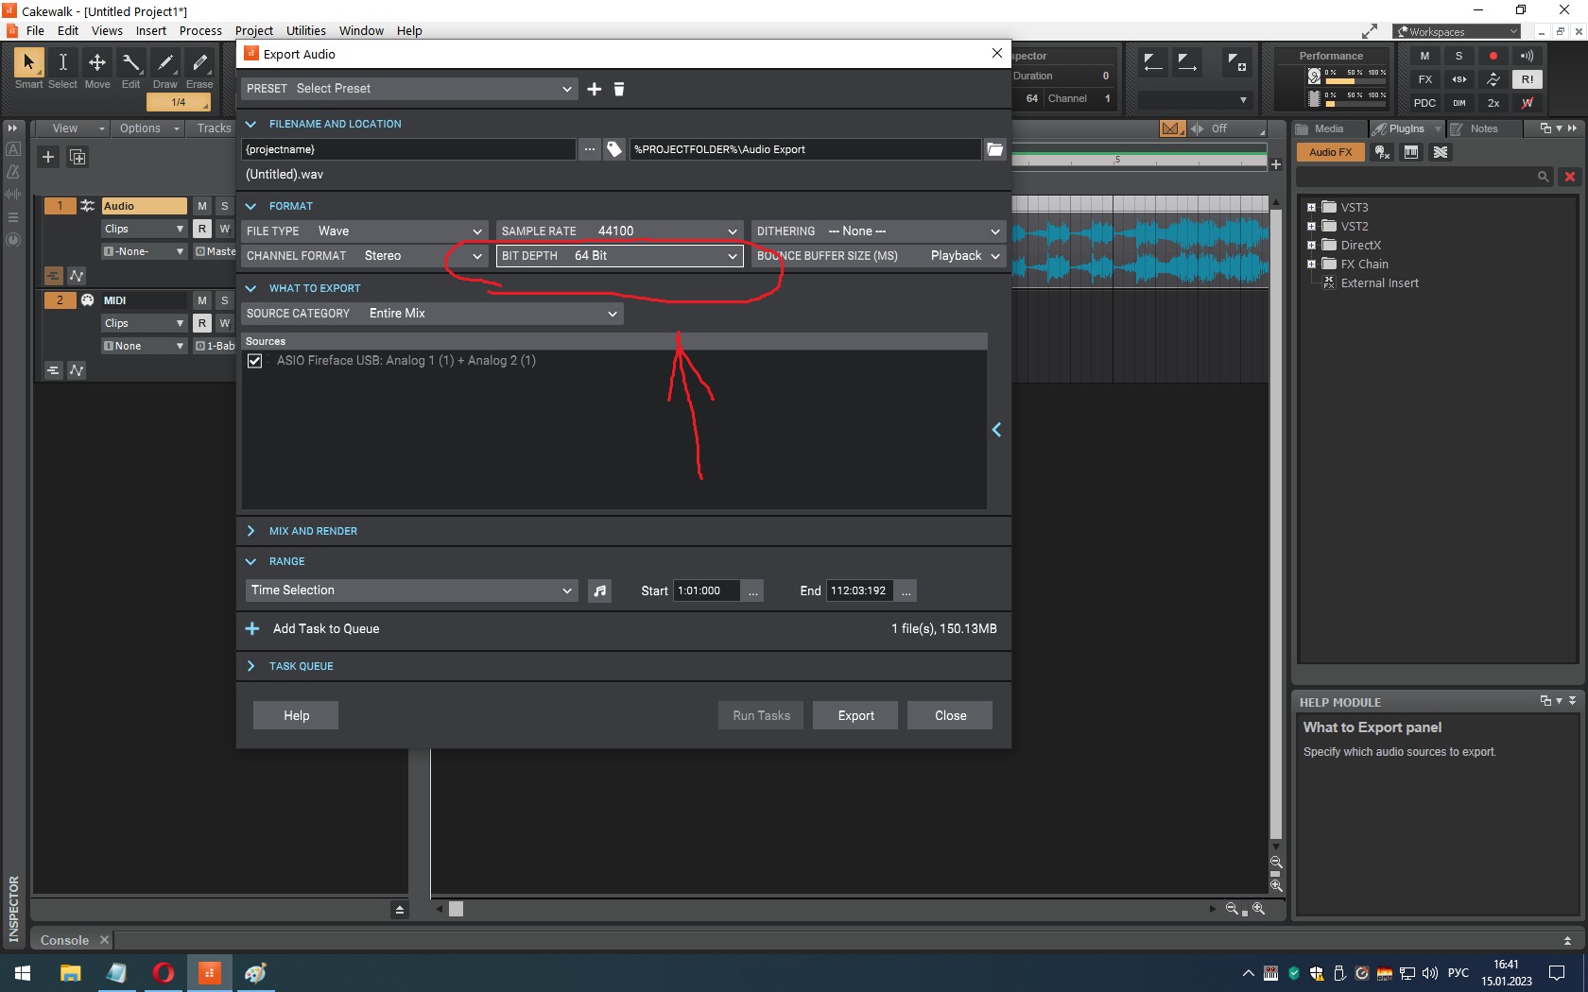The width and height of the screenshot is (1588, 992).
Task: Click the Export button
Action: 856,715
